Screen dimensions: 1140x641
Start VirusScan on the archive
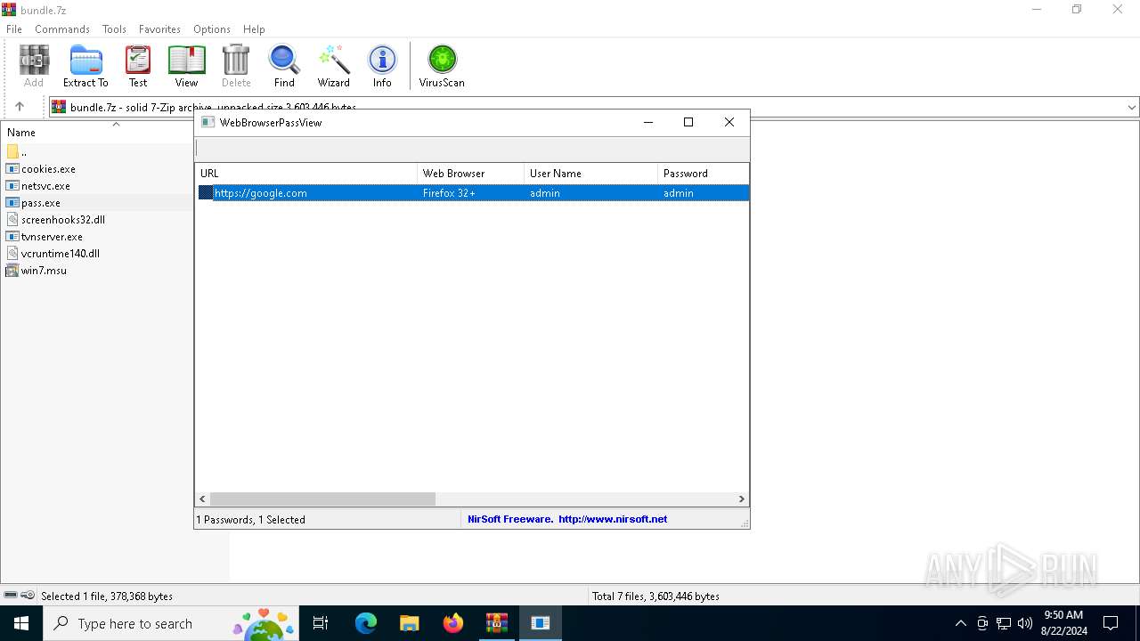(442, 67)
